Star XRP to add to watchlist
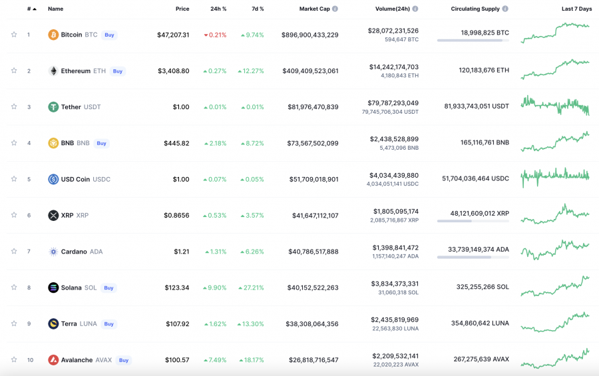 coord(14,215)
